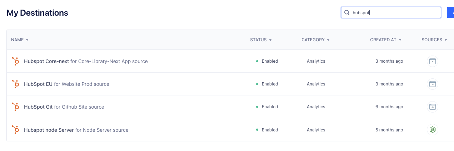Sort by Created At column

(386, 40)
